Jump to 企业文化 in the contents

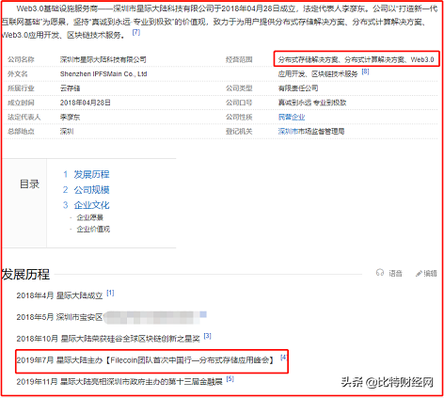91,205
